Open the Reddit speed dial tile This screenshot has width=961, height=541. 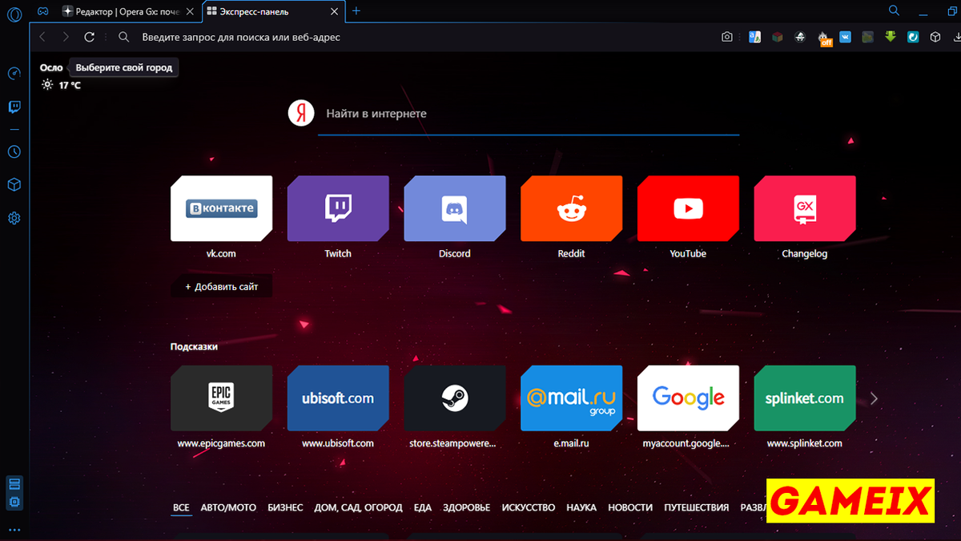tap(571, 208)
